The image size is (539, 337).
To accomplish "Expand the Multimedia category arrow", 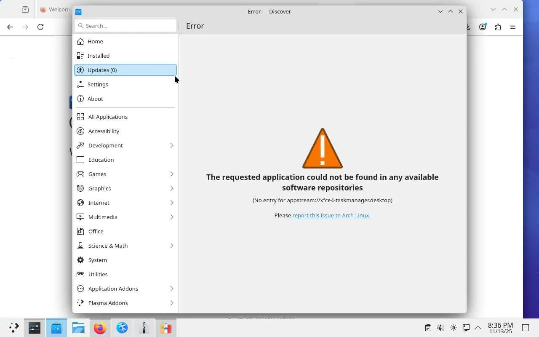I will (x=172, y=217).
